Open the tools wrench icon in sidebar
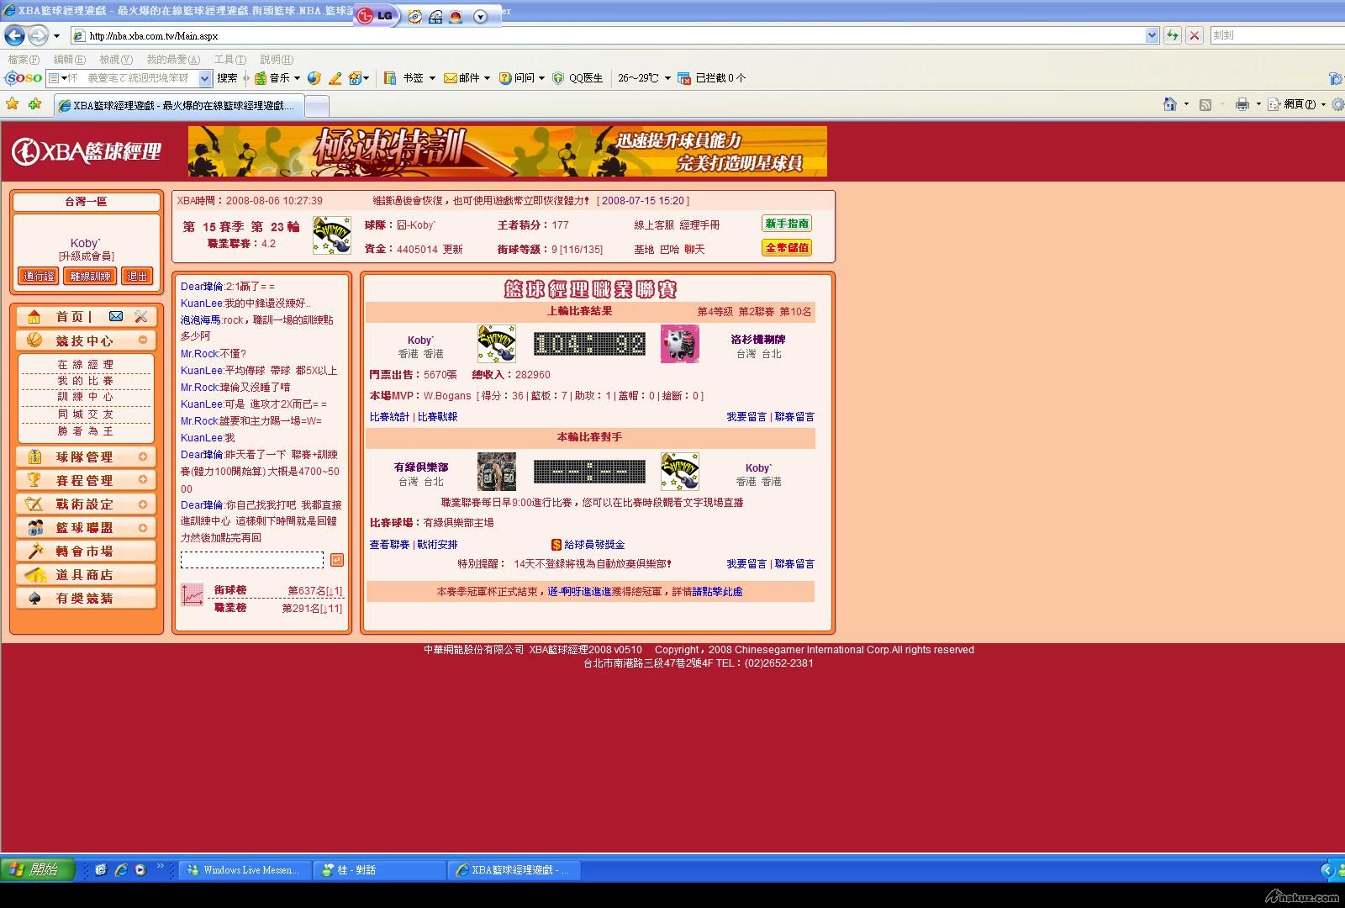Image resolution: width=1345 pixels, height=908 pixels. point(140,317)
